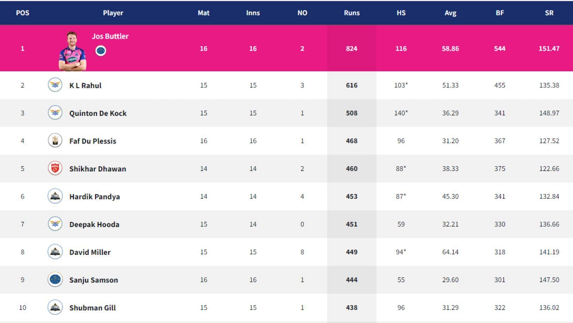Click Deepak Hooda's team logo icon
The width and height of the screenshot is (573, 323).
[55, 224]
